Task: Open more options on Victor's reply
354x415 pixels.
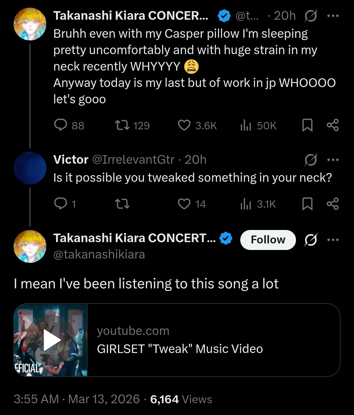Action: coord(333,160)
